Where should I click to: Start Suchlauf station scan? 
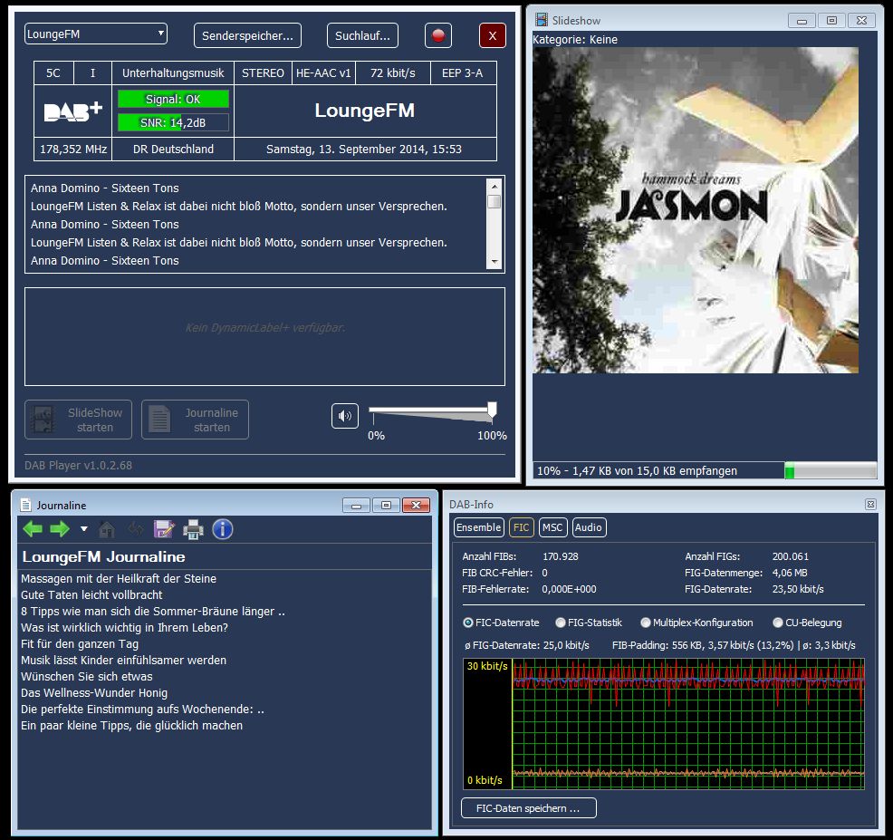coord(363,35)
